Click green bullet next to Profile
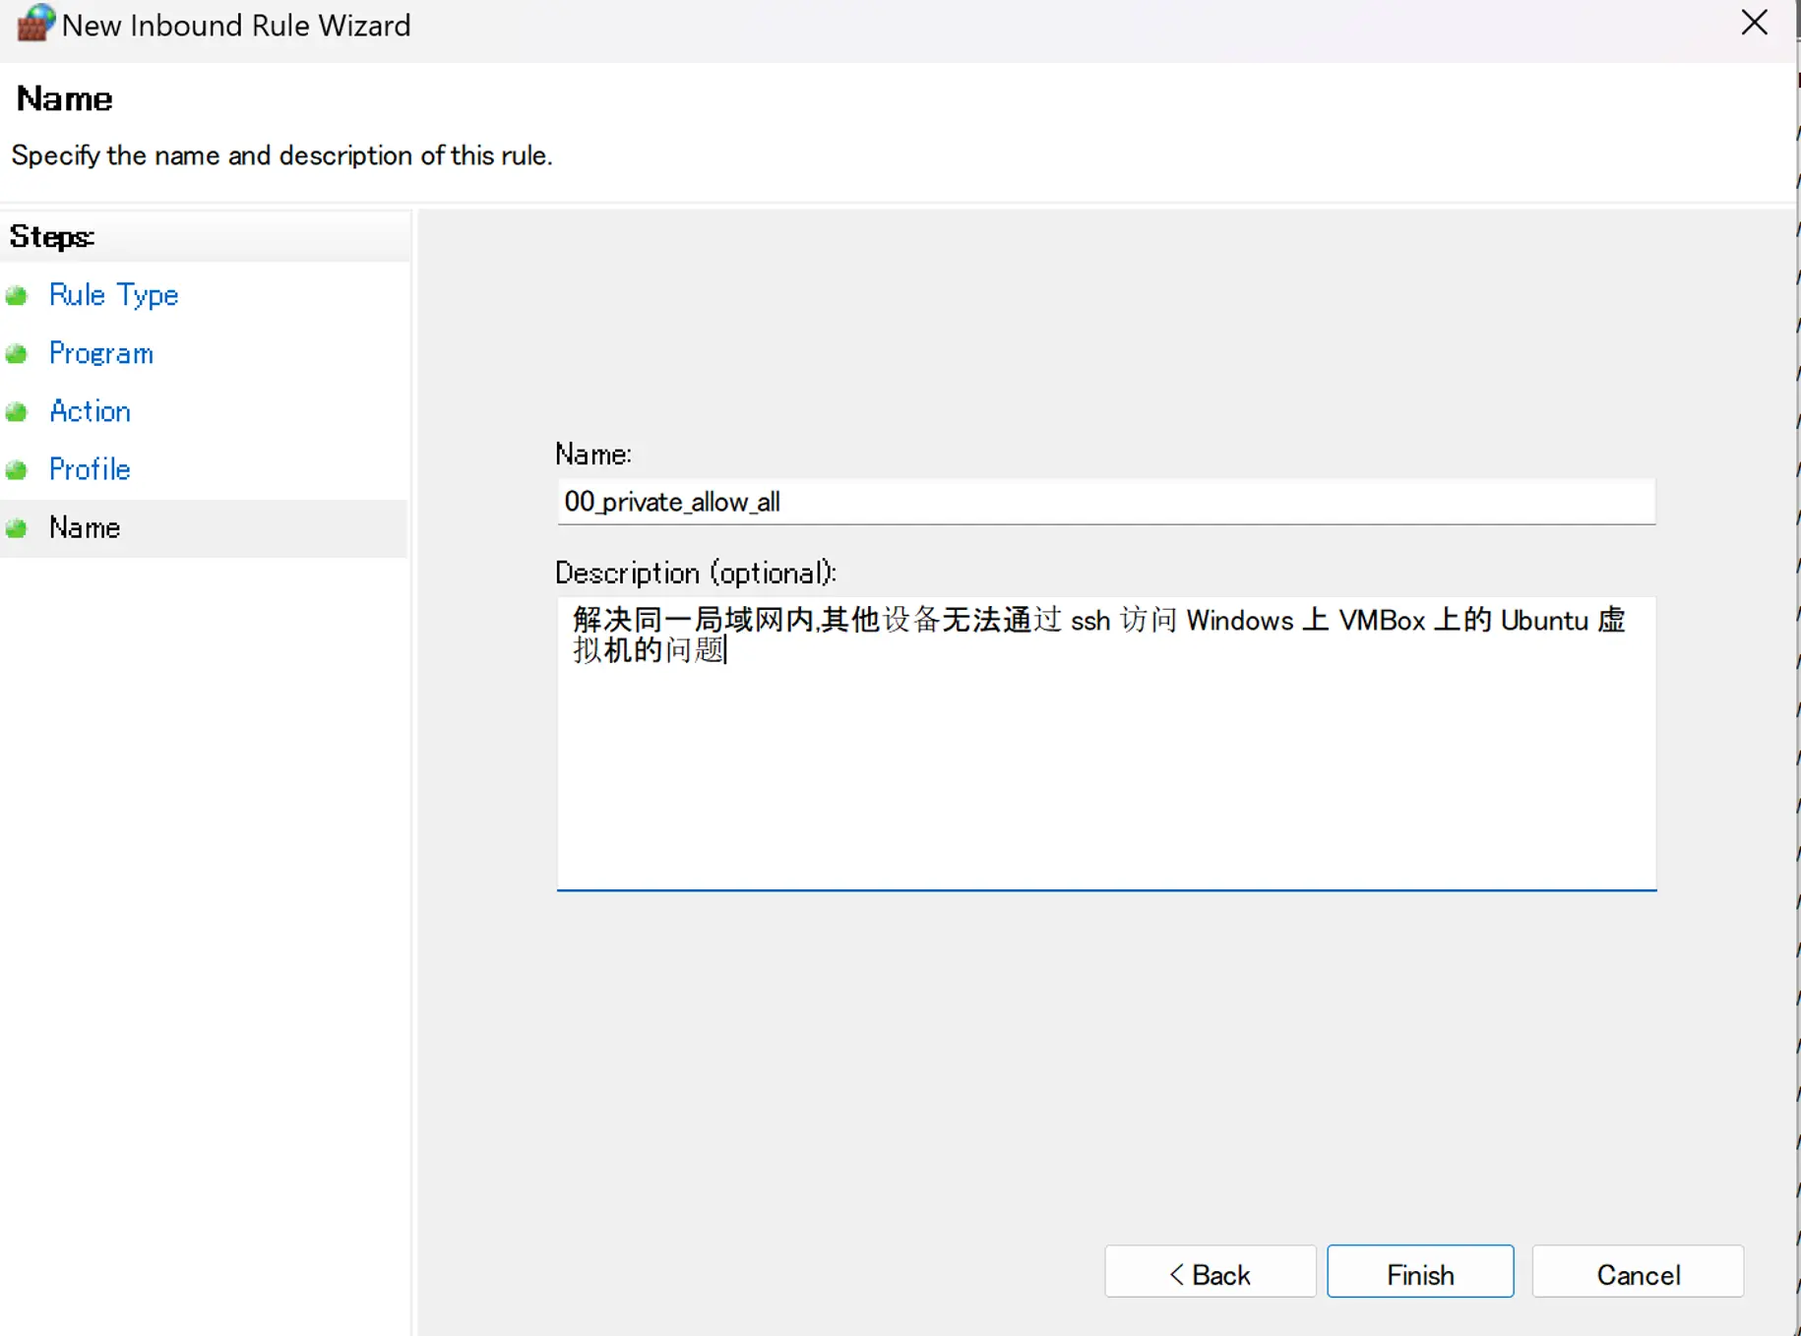The height and width of the screenshot is (1336, 1801). [x=16, y=470]
